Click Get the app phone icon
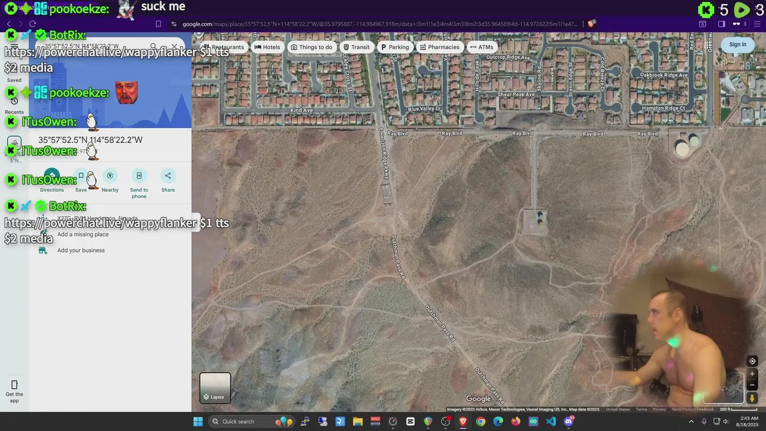This screenshot has width=766, height=431. point(14,384)
